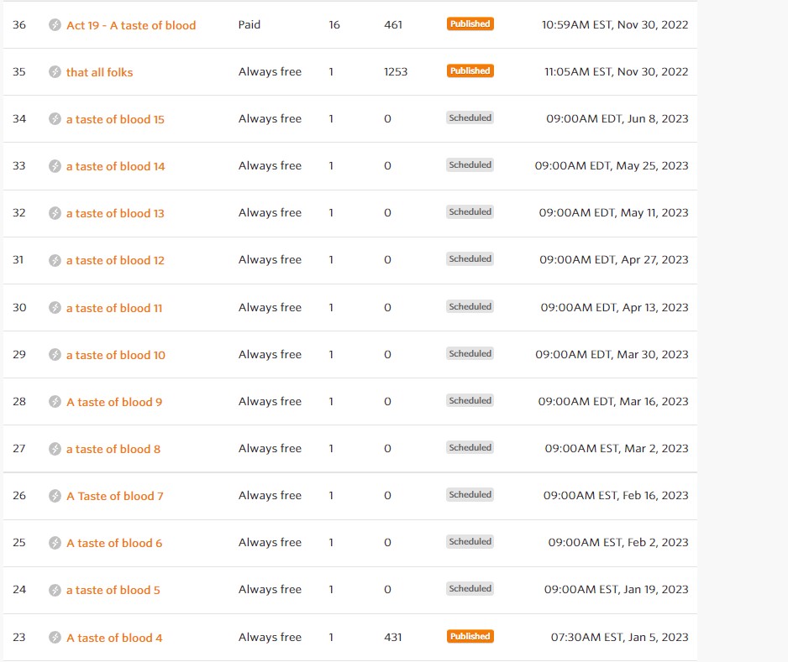Open A taste of blood 6 episode

point(114,543)
